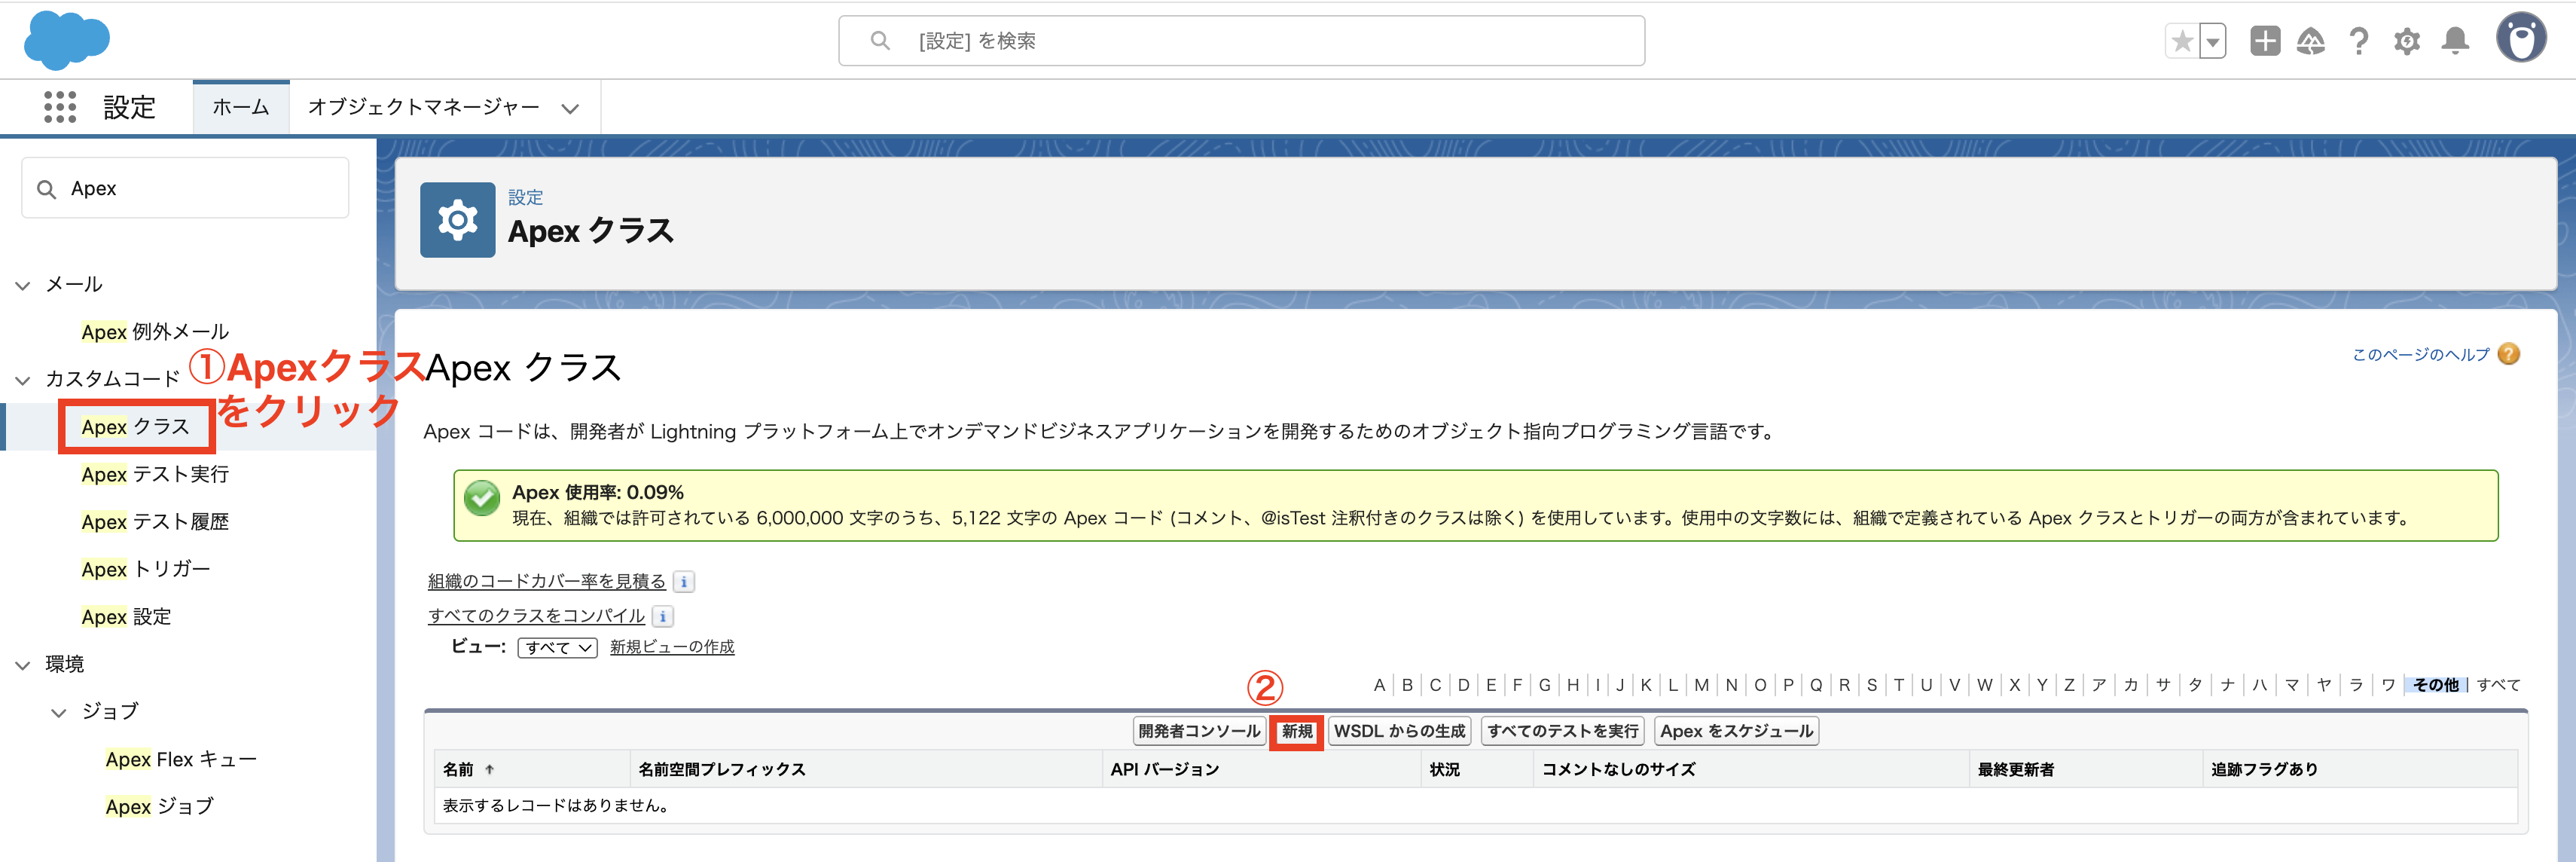Expand the オブジェクトマネージャー tab chevron

(x=570, y=108)
